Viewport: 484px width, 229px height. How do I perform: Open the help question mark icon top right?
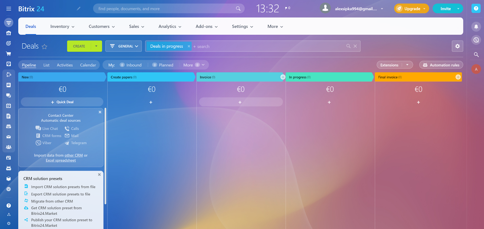[476, 8]
